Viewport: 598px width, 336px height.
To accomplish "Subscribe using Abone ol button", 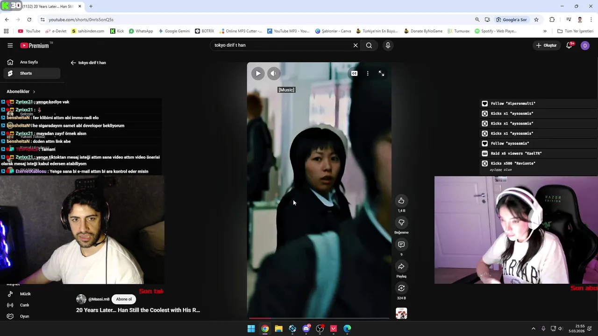I will (124, 299).
